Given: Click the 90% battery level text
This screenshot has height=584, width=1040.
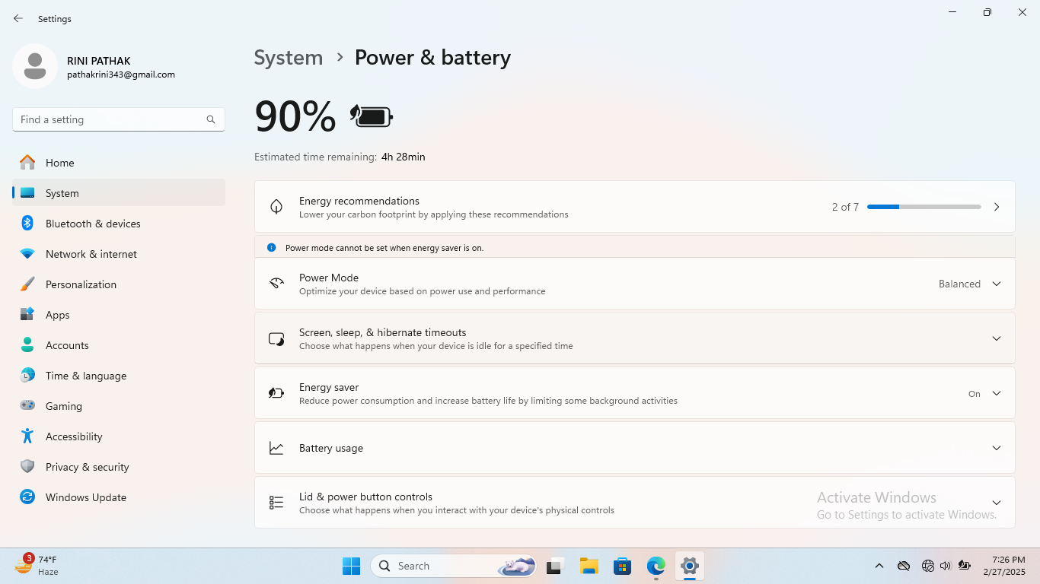Looking at the screenshot, I should (295, 117).
